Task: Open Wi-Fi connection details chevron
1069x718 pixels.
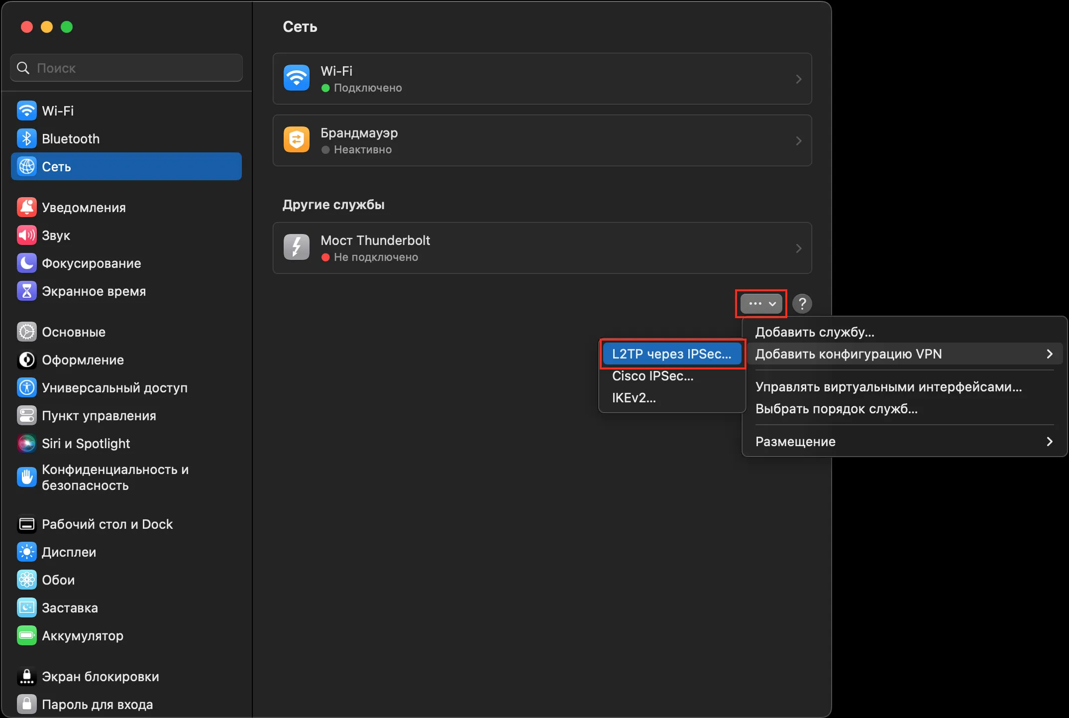Action: click(x=798, y=79)
